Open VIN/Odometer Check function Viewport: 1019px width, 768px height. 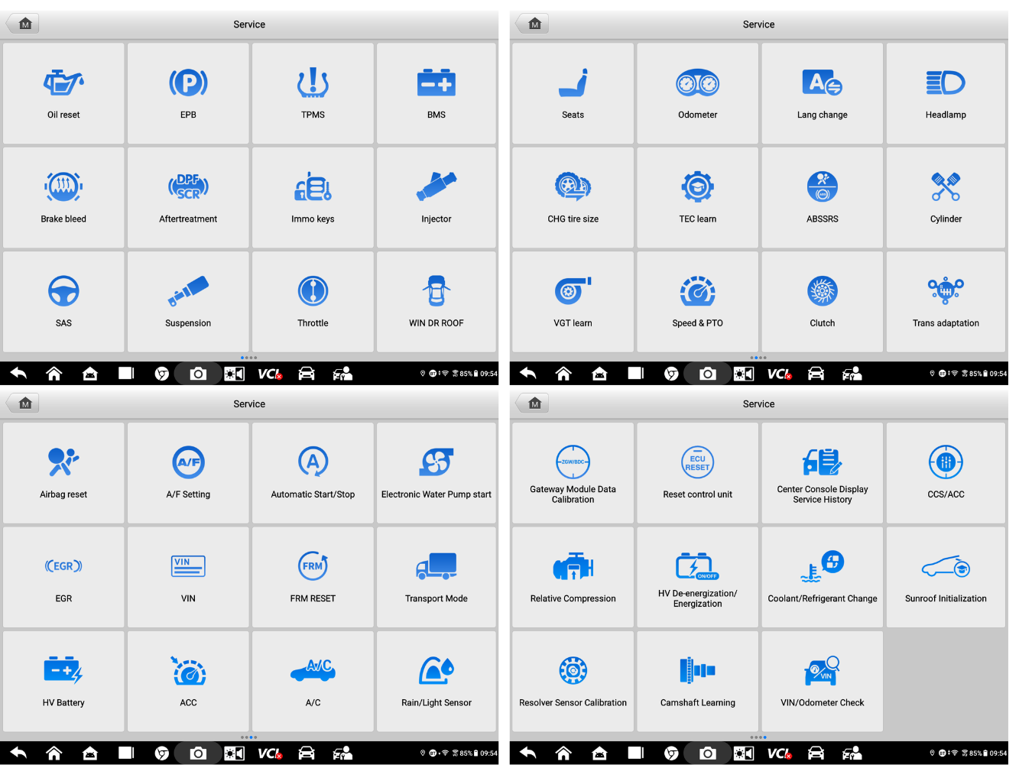[822, 681]
